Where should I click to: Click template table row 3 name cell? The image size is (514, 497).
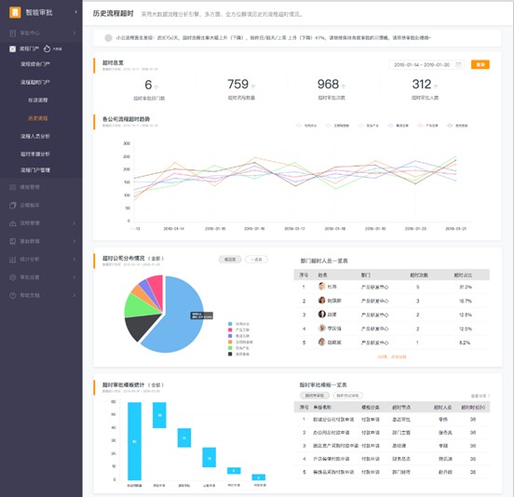335,446
